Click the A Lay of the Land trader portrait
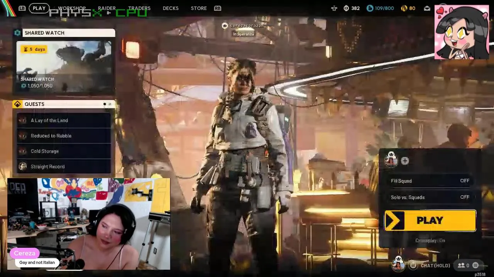Viewport: 494px width, 277px height. point(23,120)
